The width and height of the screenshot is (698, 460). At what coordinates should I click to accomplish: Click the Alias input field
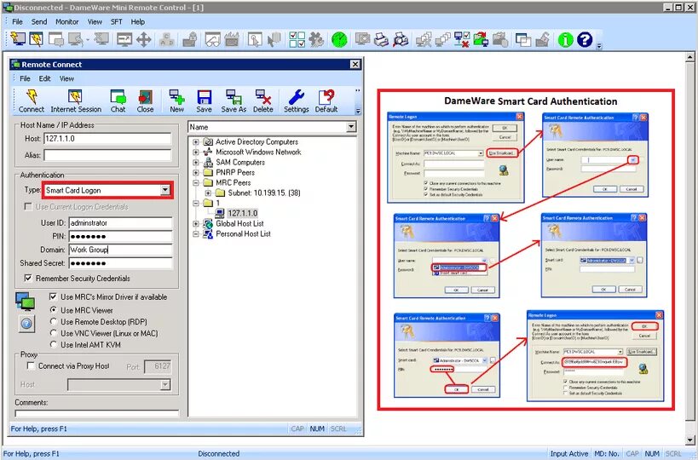(x=107, y=155)
